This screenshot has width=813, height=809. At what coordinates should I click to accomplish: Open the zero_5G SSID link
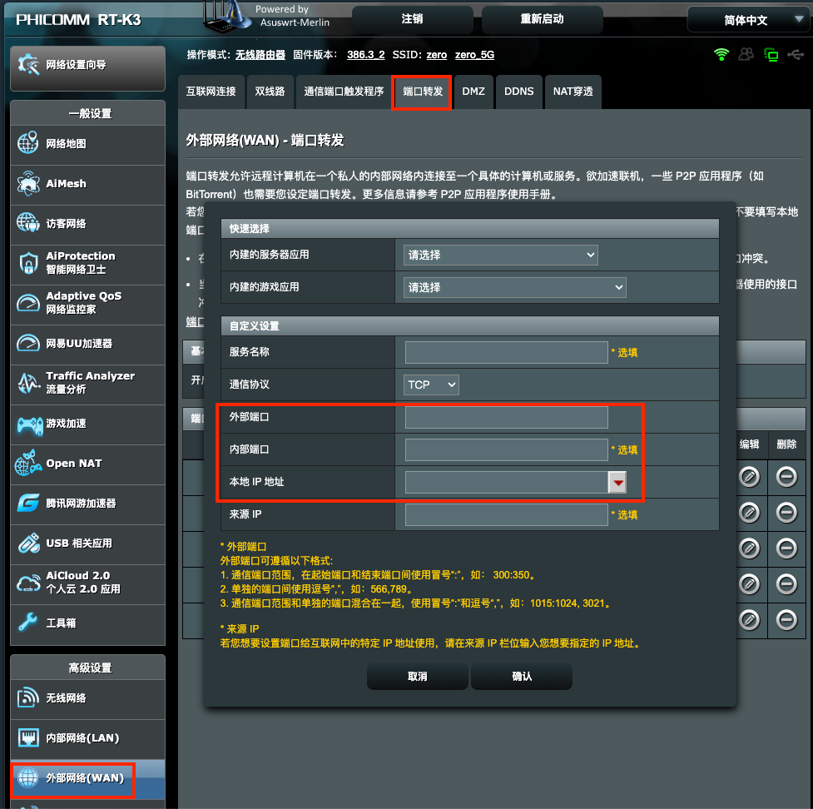474,55
